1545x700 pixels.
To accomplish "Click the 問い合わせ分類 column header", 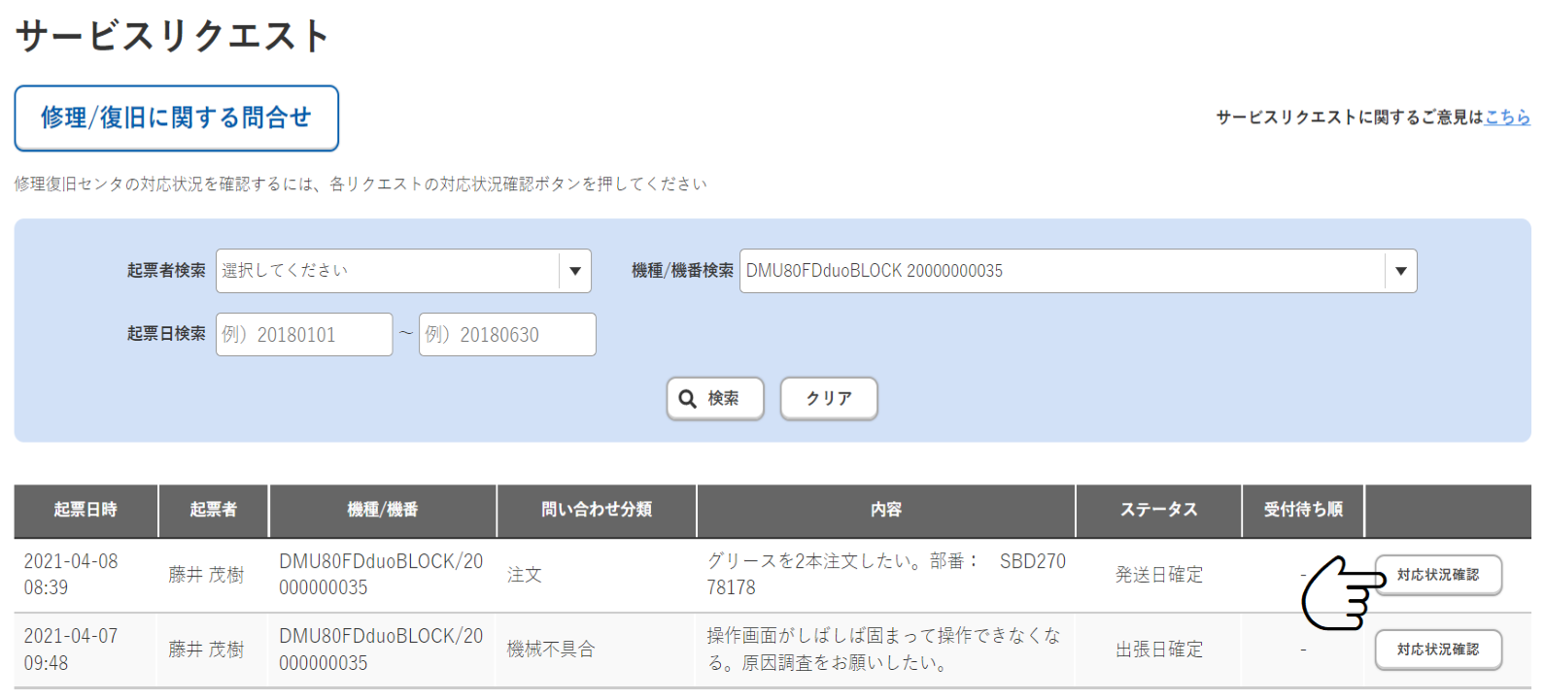I will click(597, 510).
